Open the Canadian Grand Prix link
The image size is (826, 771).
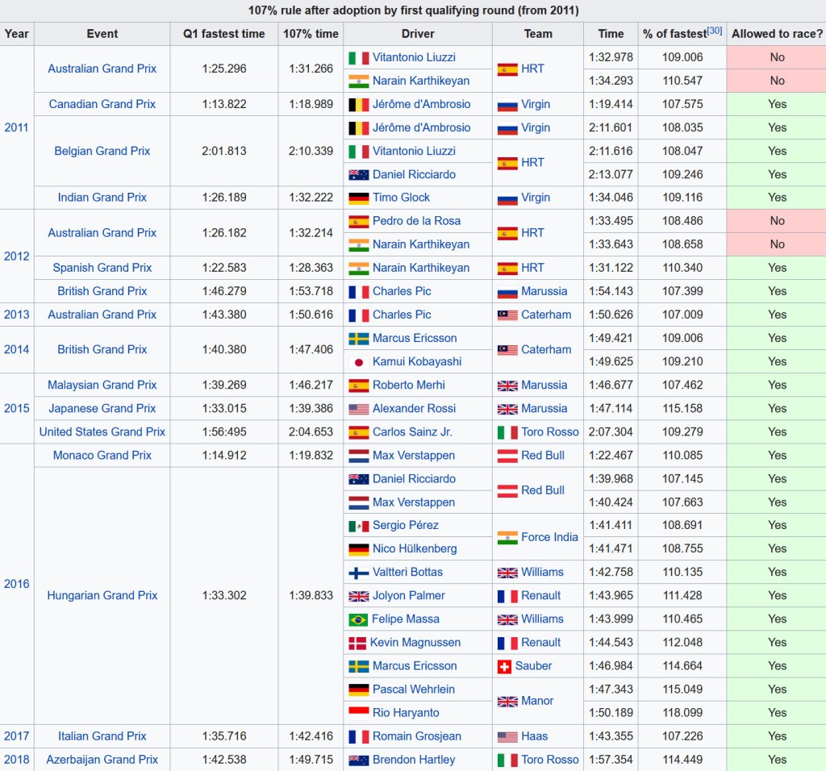(102, 104)
